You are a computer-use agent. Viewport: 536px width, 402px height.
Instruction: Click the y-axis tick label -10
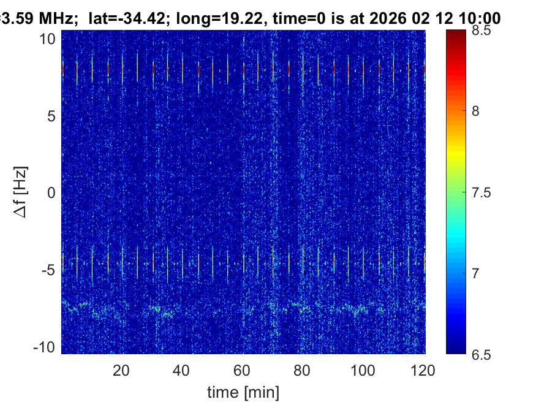(x=47, y=347)
